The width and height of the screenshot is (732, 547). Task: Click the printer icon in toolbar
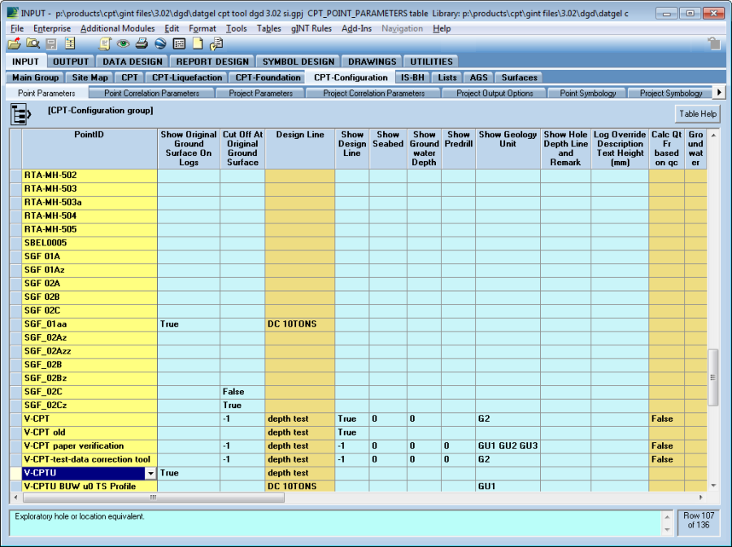pos(142,44)
